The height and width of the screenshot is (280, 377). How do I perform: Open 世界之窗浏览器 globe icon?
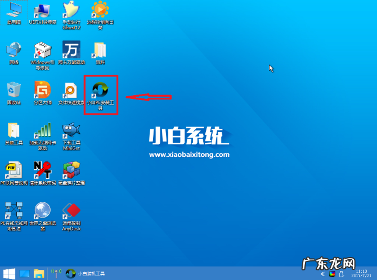point(42,212)
